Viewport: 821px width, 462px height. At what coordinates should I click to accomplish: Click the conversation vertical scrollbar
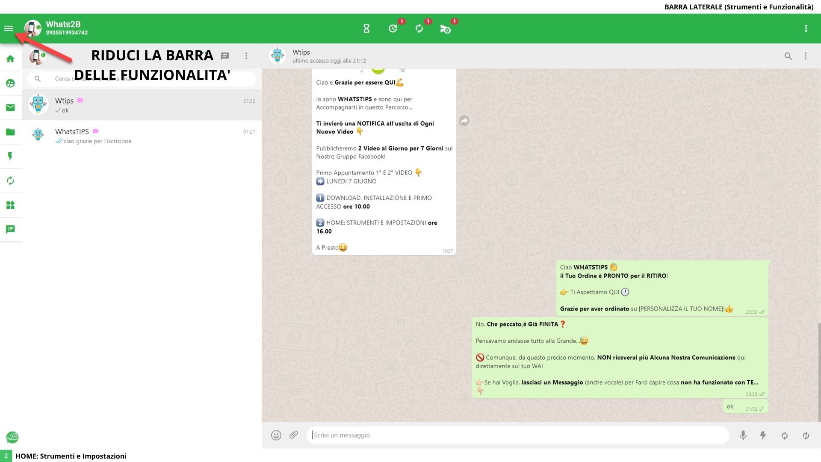click(819, 372)
